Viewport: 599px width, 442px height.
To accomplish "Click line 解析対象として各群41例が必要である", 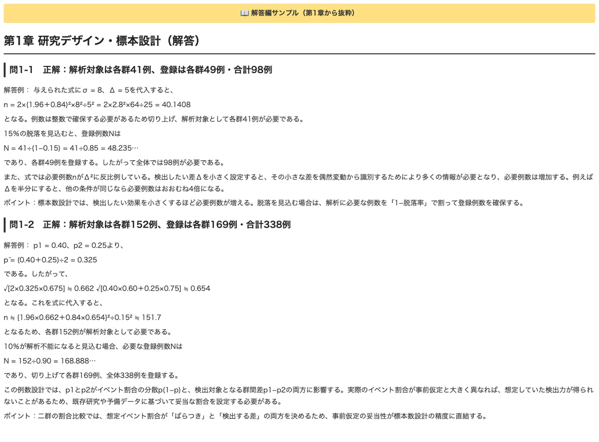I will click(153, 119).
